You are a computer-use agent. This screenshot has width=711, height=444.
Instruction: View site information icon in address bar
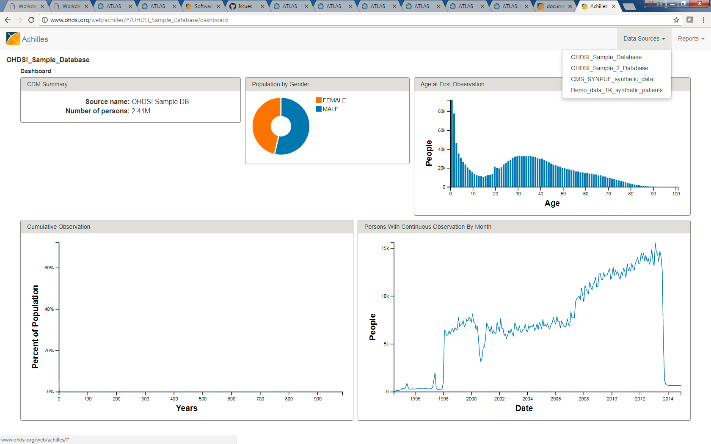click(x=45, y=20)
